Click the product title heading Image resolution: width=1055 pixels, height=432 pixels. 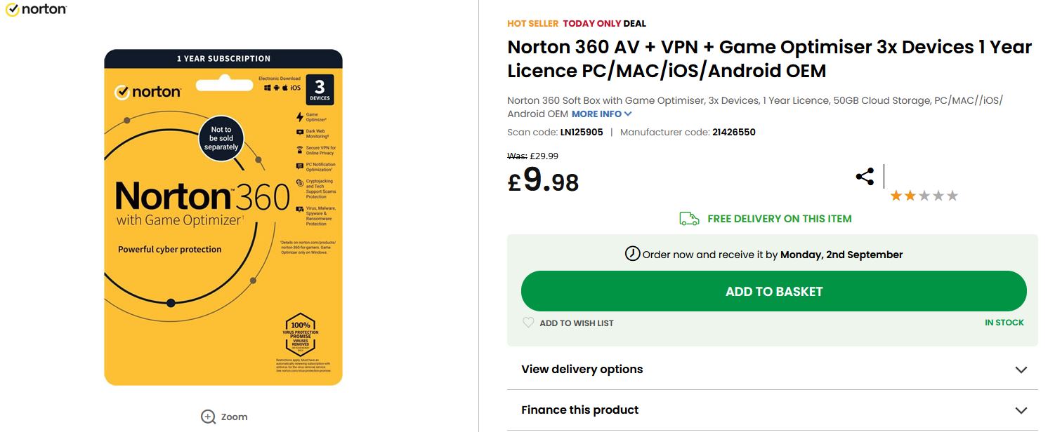769,59
